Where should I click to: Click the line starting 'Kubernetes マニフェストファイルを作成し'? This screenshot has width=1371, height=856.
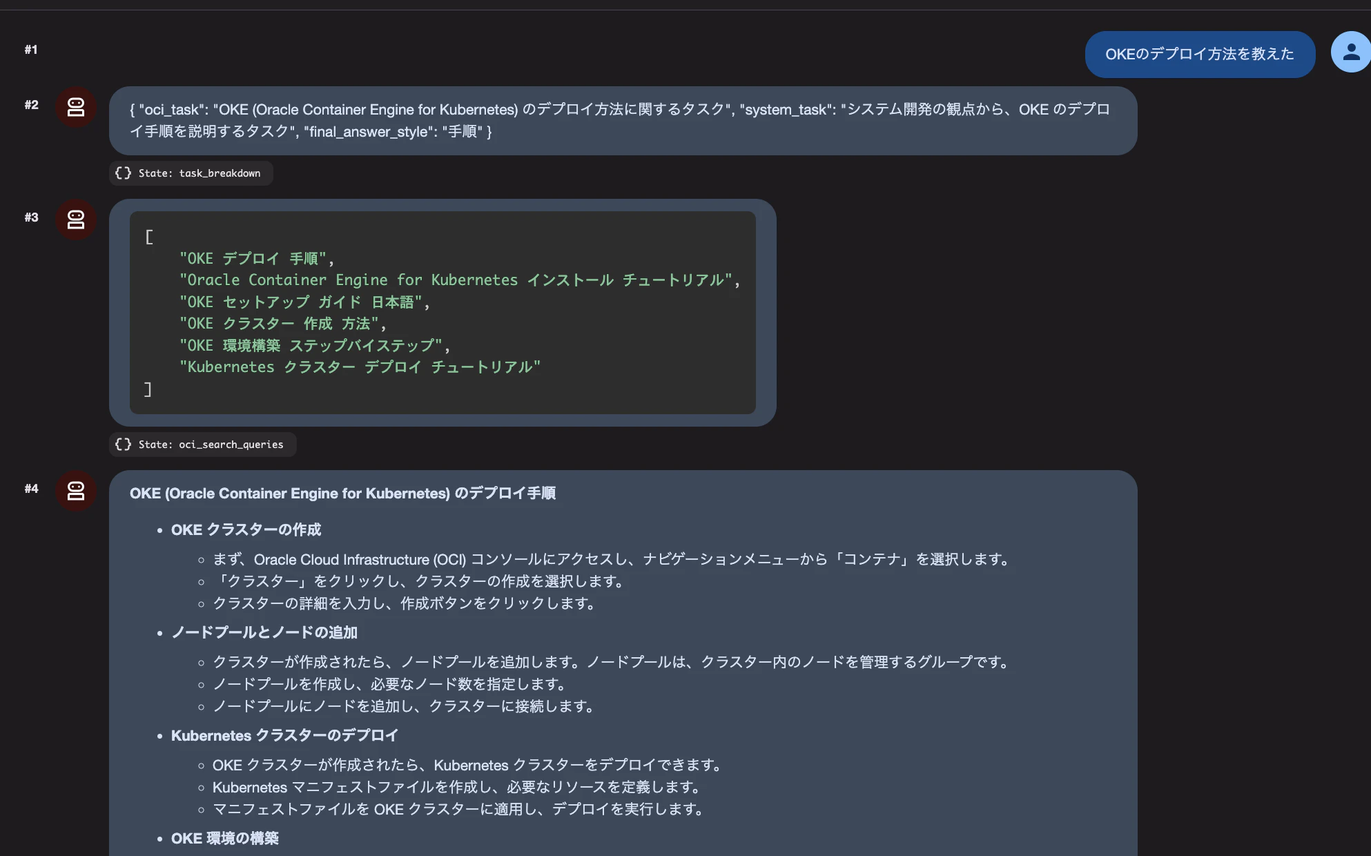coord(458,787)
